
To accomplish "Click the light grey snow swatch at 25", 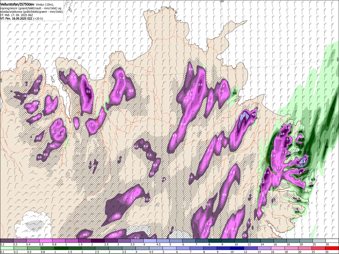I will 319,241.
